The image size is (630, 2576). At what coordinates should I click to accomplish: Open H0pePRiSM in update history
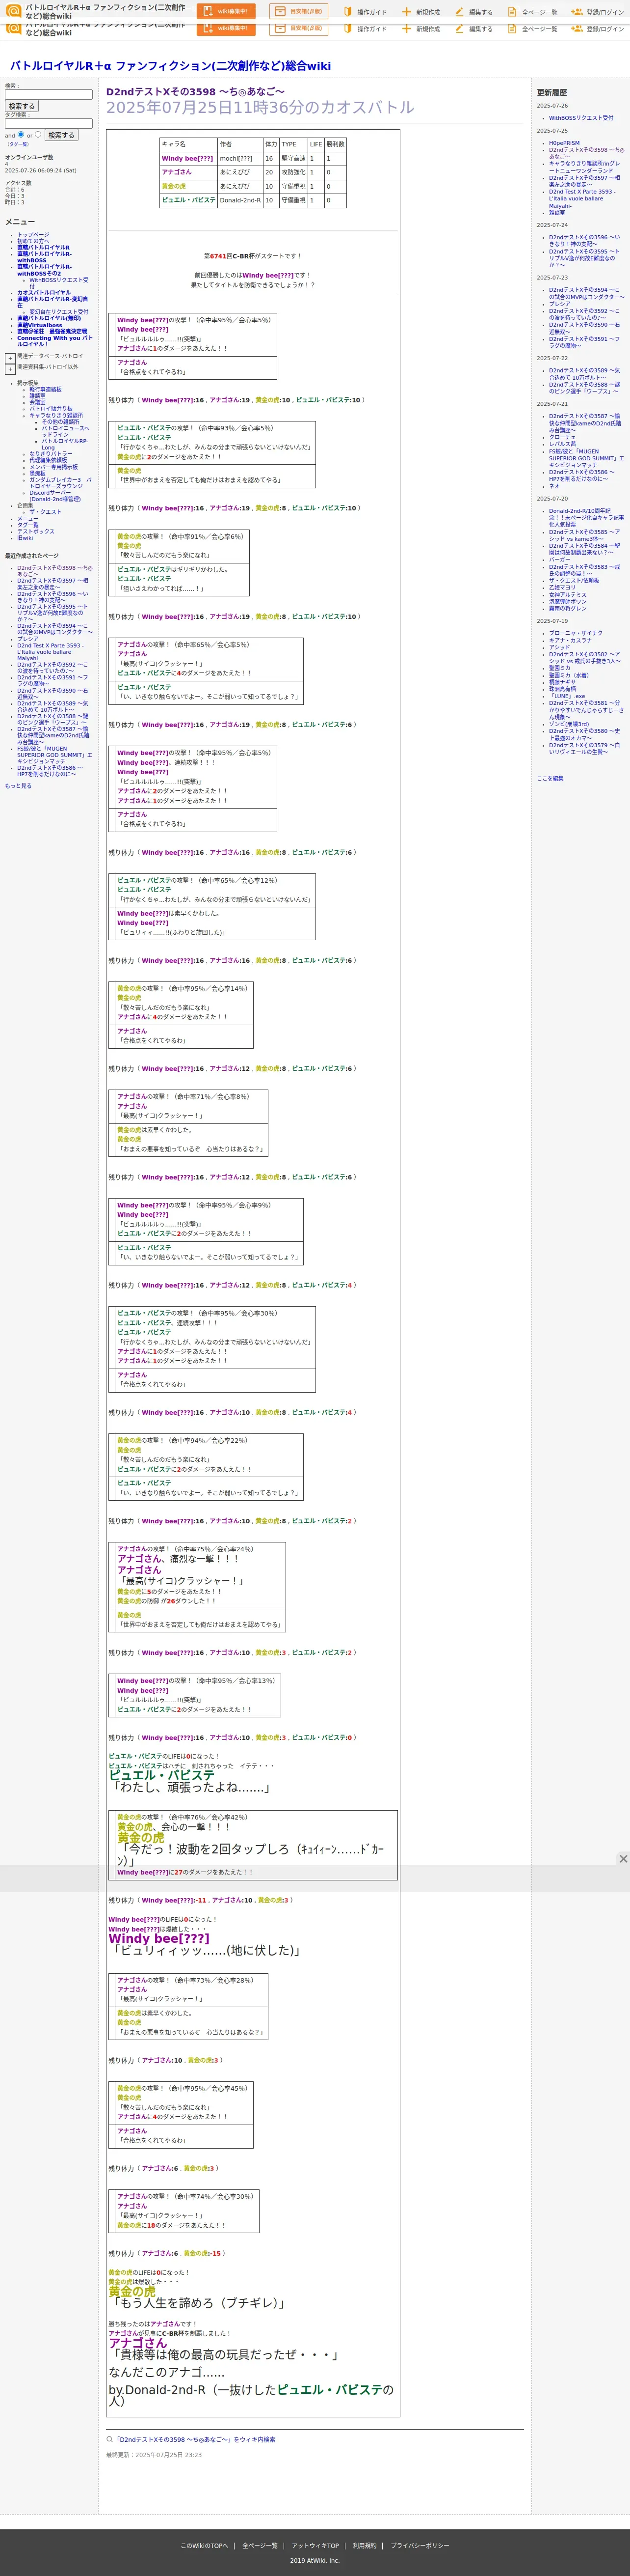pyautogui.click(x=564, y=143)
